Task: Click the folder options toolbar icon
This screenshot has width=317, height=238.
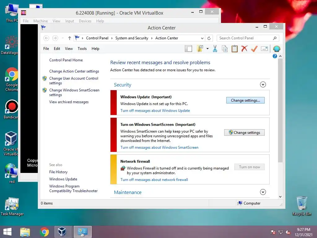Action: point(200,49)
